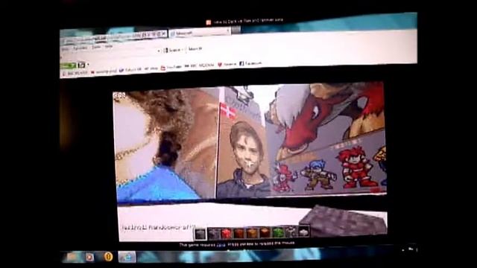The image size is (477, 268).
Task: Click the red-haired character pixel art
Action: (x=356, y=167)
